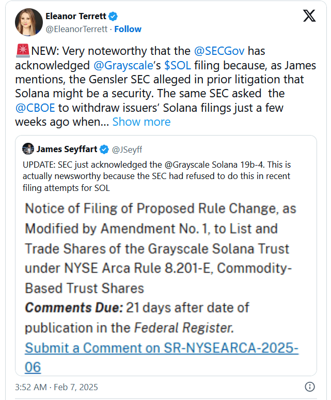This screenshot has width=331, height=400.
Task: Click the red siren emoji
Action: 23,51
